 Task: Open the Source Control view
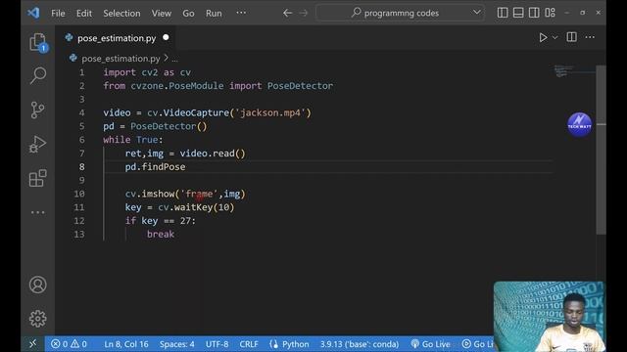[37, 110]
